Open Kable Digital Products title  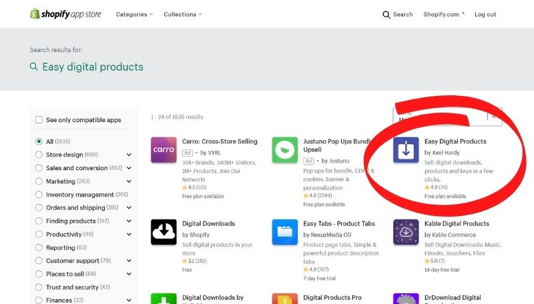point(457,223)
